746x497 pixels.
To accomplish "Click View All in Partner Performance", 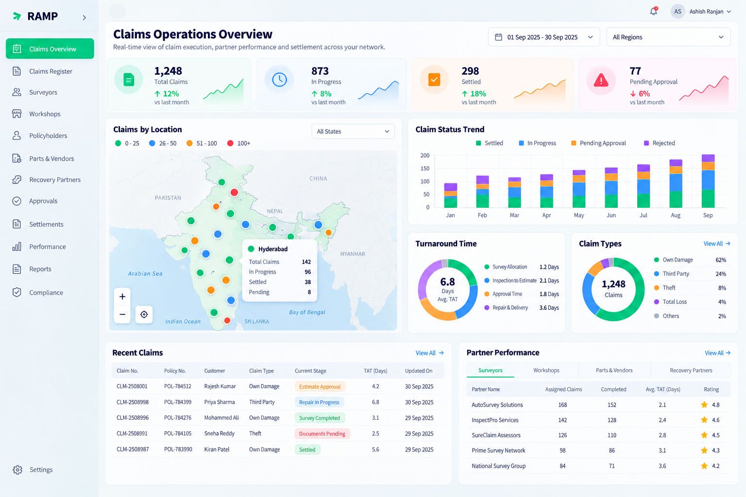I will pos(718,353).
